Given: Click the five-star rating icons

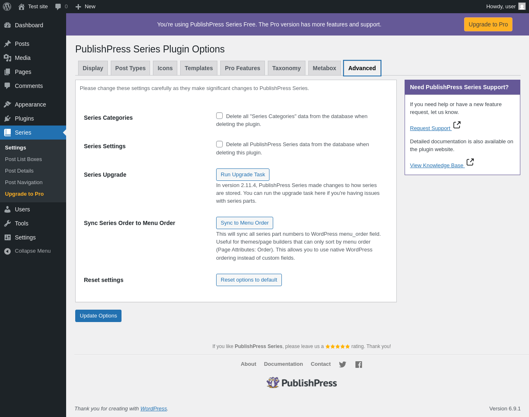Looking at the screenshot, I should 338,346.
